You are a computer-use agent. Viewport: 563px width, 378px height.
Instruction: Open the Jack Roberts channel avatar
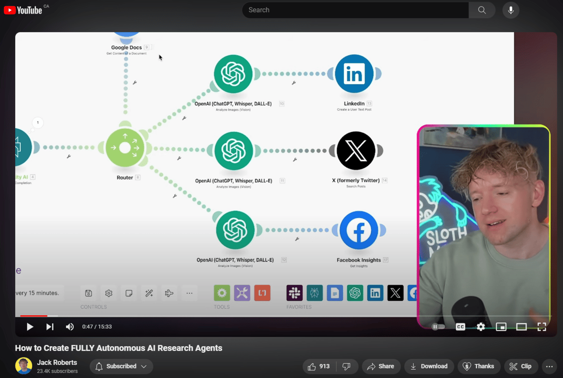pos(24,366)
